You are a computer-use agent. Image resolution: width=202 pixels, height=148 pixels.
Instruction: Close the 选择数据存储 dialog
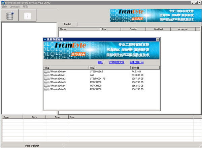[x=158, y=39]
